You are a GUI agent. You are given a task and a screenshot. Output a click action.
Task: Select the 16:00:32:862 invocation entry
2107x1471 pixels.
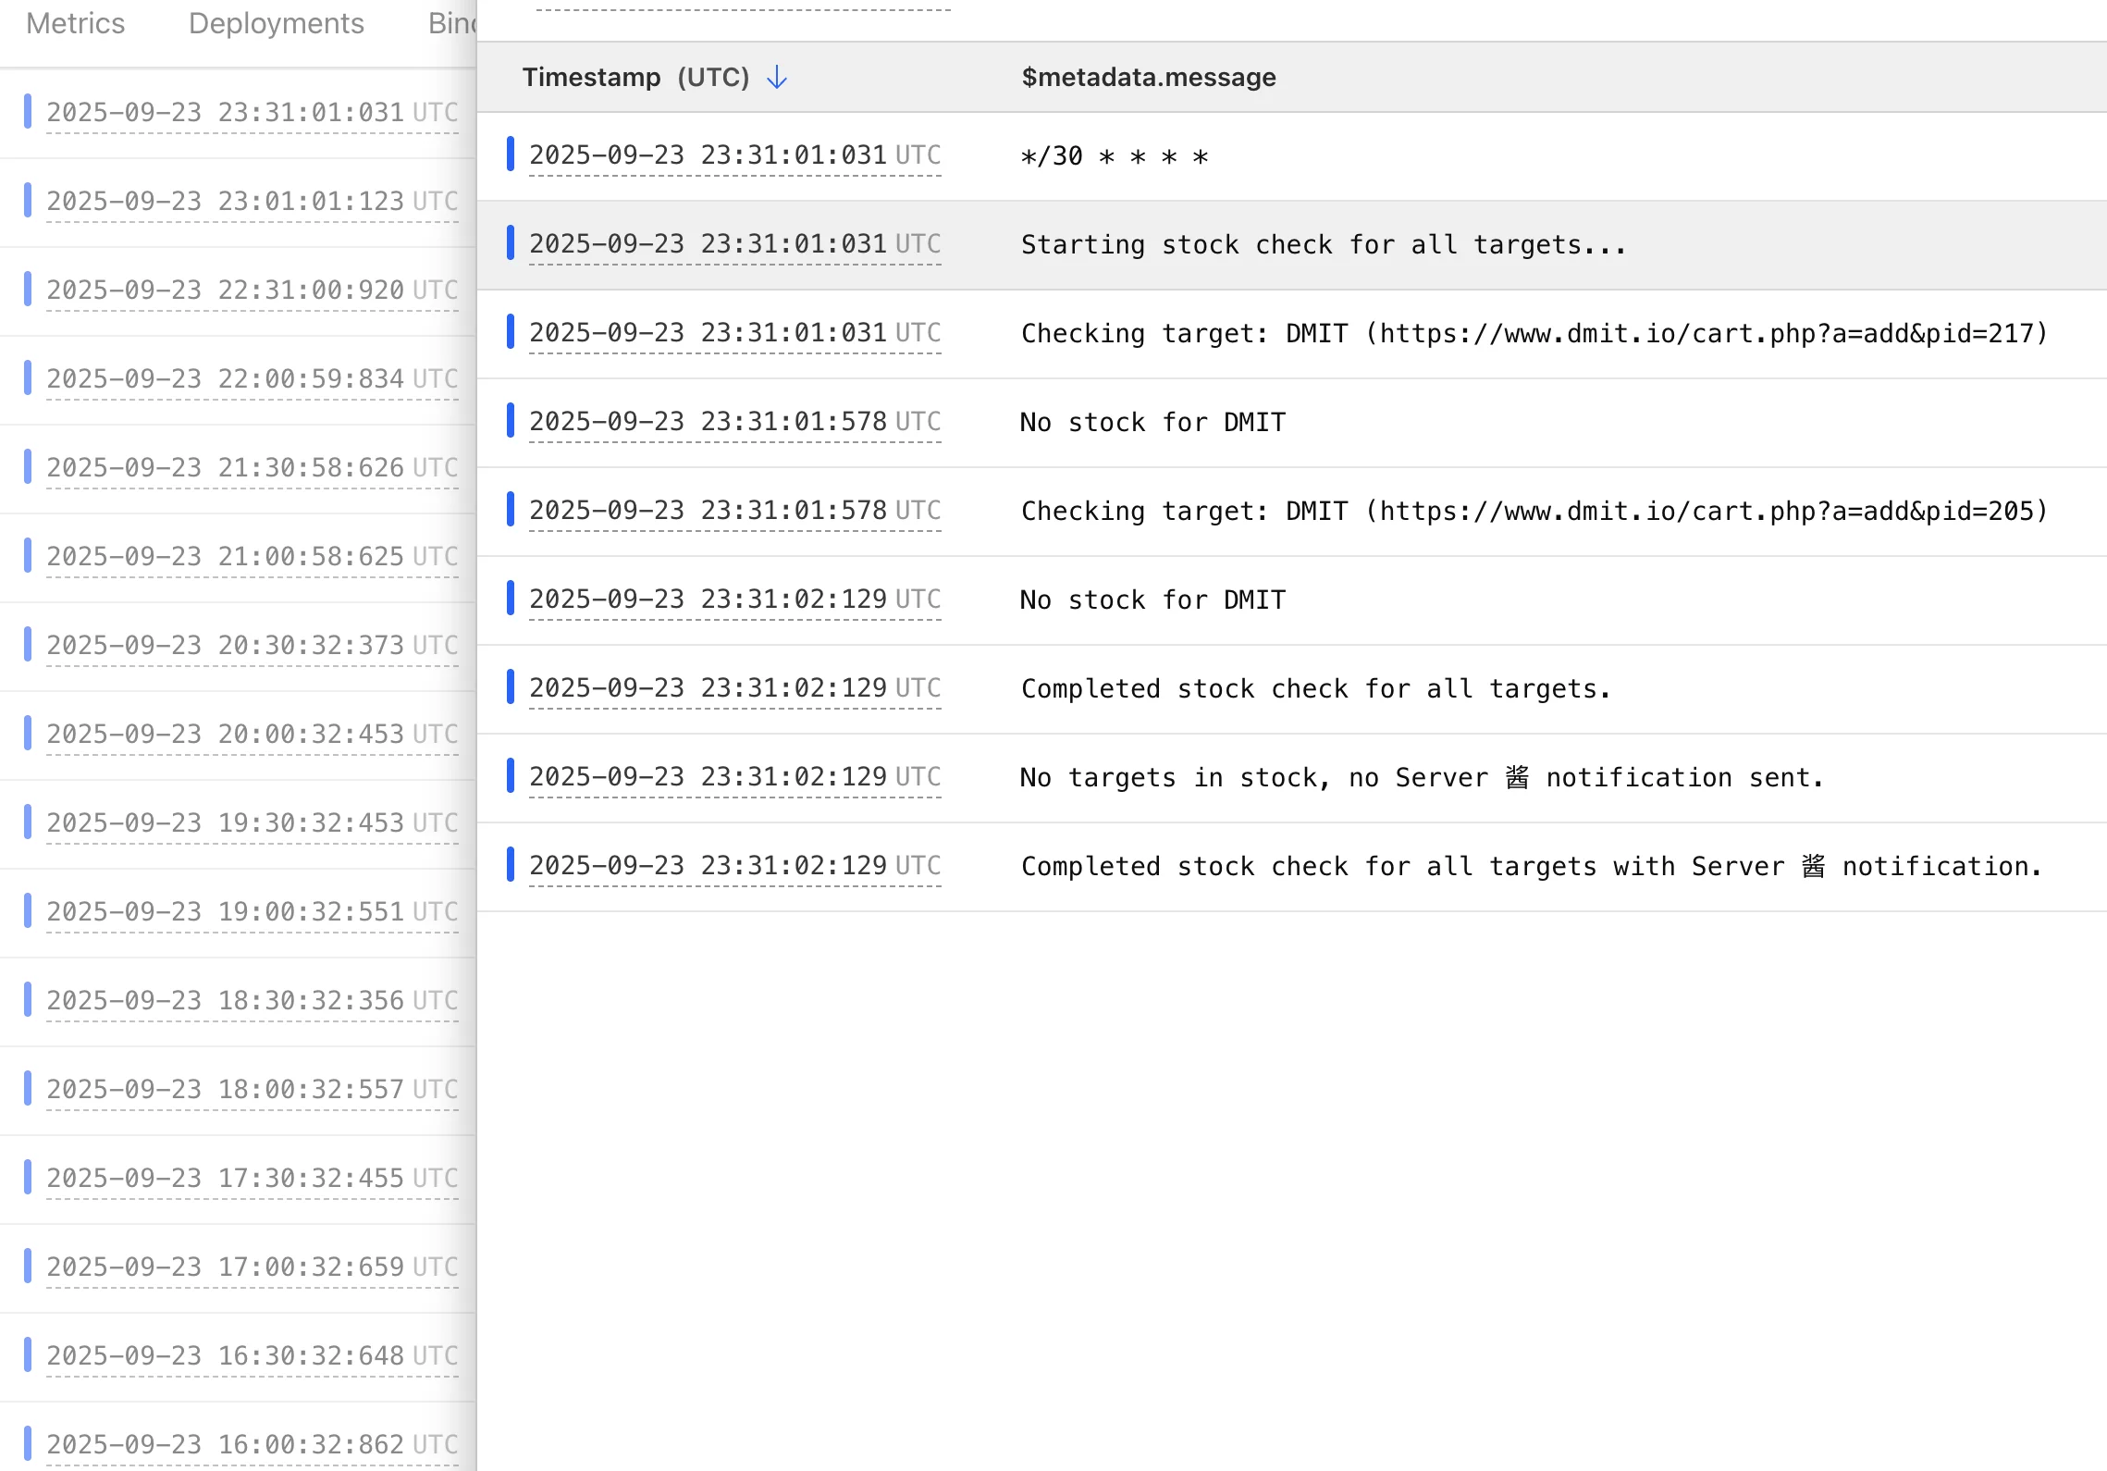pos(252,1445)
